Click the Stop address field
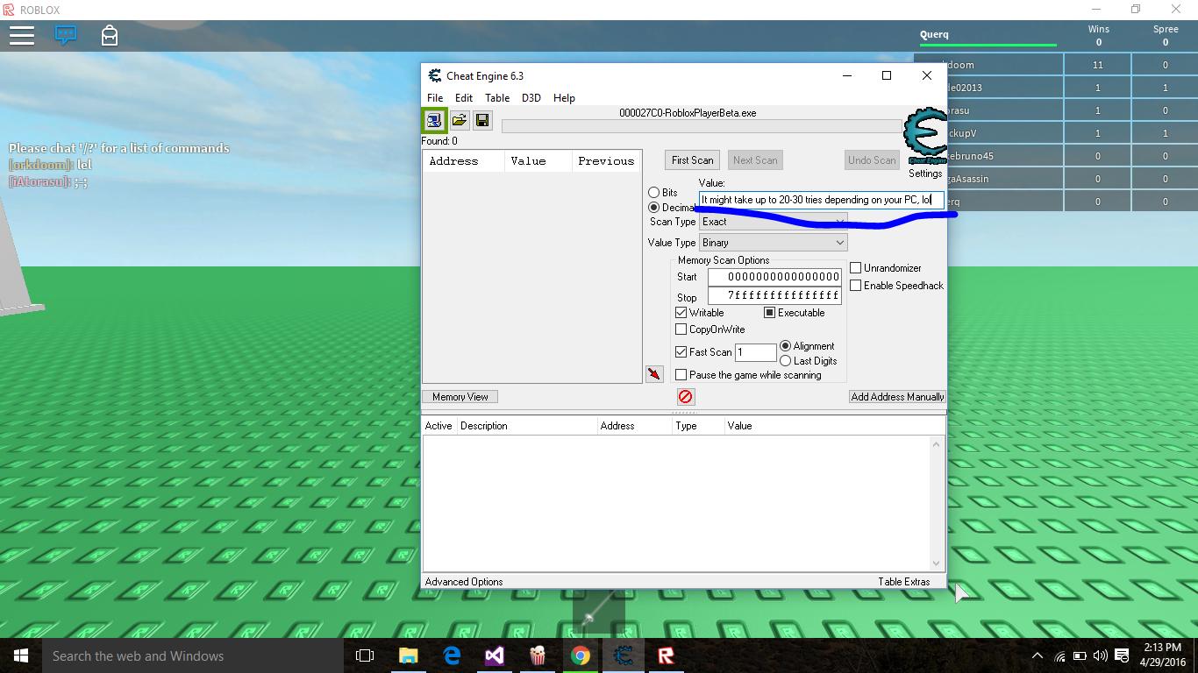The height and width of the screenshot is (673, 1198). tap(775, 296)
